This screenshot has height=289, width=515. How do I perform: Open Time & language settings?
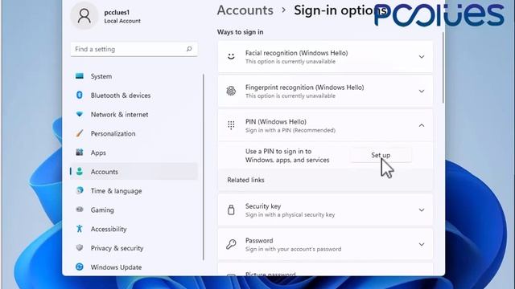[134, 191]
